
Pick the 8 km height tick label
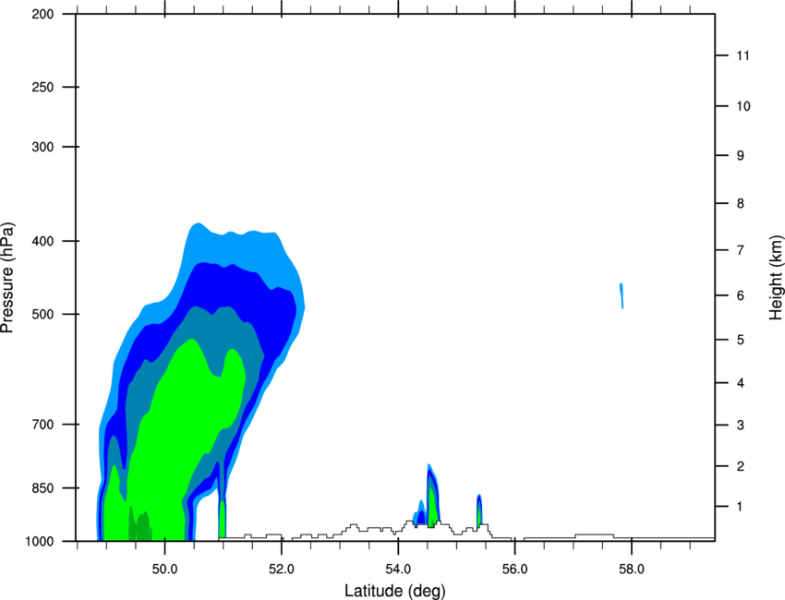pyautogui.click(x=741, y=204)
